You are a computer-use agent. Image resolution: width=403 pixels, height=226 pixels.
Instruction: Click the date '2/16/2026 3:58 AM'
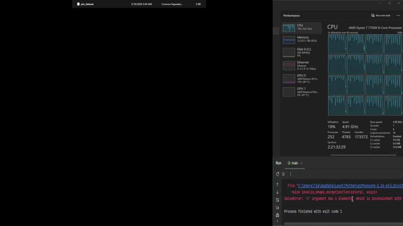(x=141, y=4)
